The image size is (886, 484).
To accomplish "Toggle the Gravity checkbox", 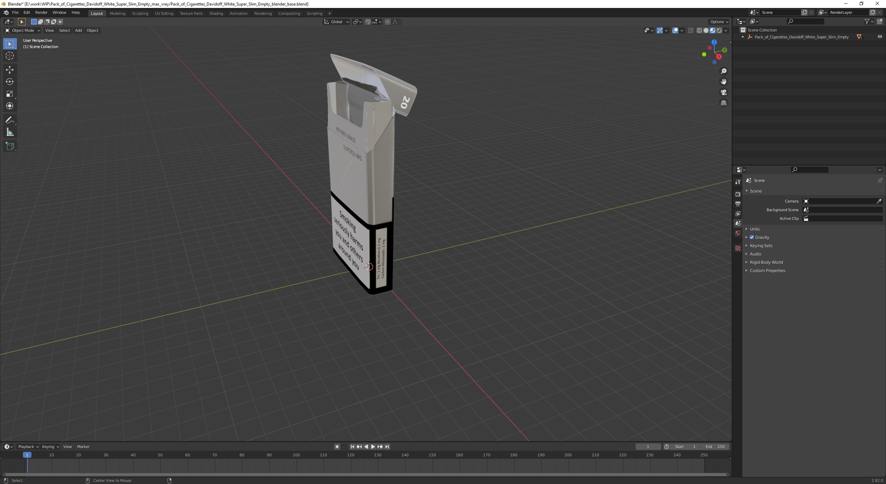I will click(752, 237).
